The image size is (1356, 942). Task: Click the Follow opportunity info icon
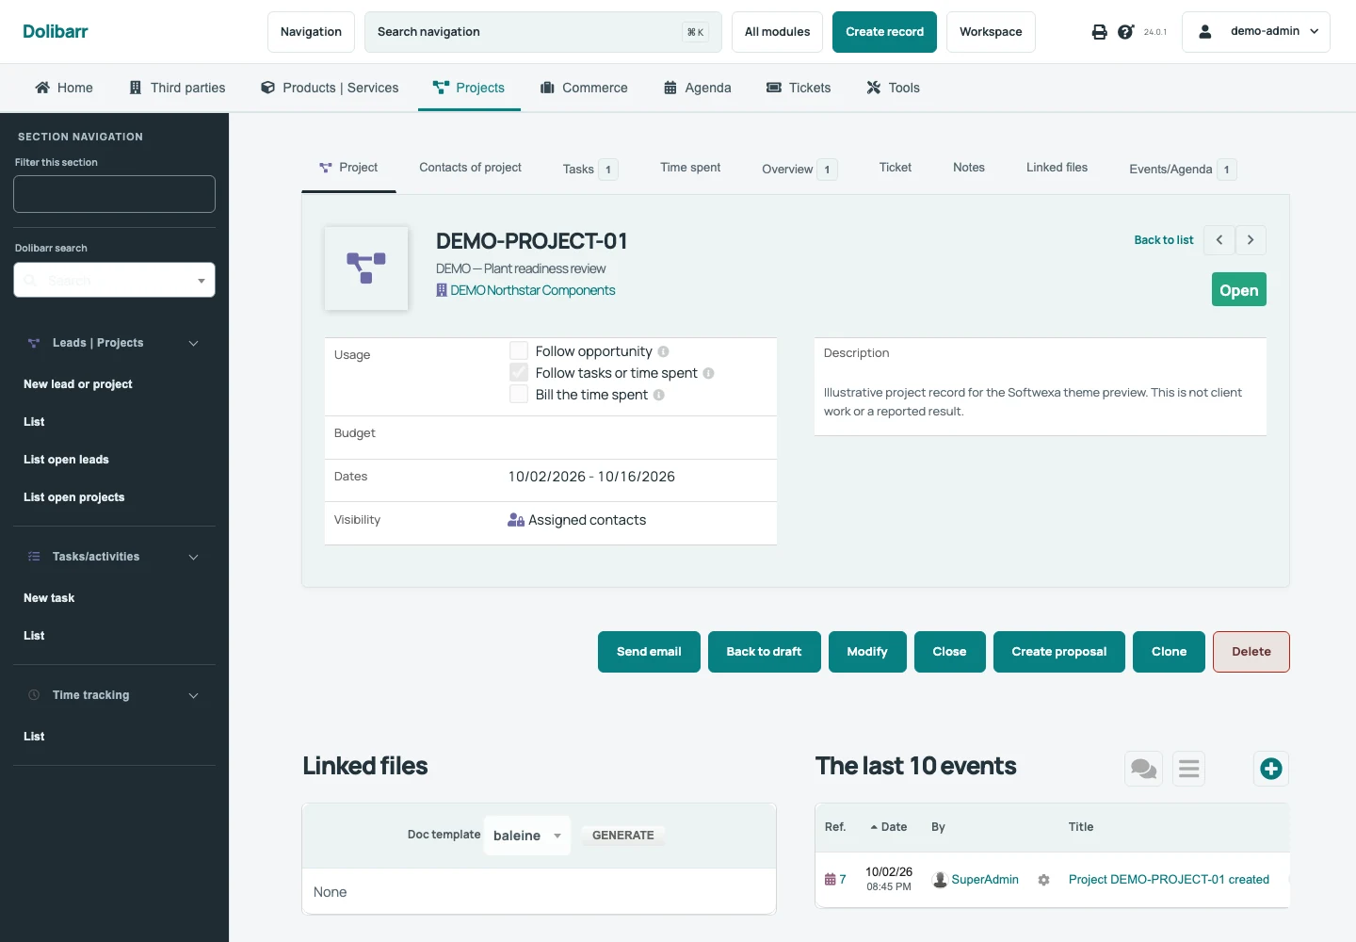(664, 351)
